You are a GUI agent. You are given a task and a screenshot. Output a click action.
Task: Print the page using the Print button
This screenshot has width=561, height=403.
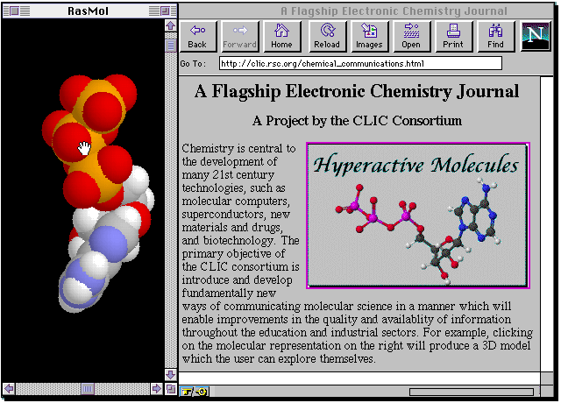(453, 36)
